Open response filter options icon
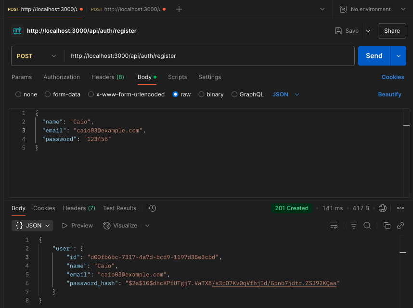Image resolution: width=413 pixels, height=308 pixels. pos(354,225)
